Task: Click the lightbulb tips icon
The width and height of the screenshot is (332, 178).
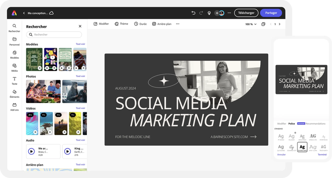Action: coord(209,13)
